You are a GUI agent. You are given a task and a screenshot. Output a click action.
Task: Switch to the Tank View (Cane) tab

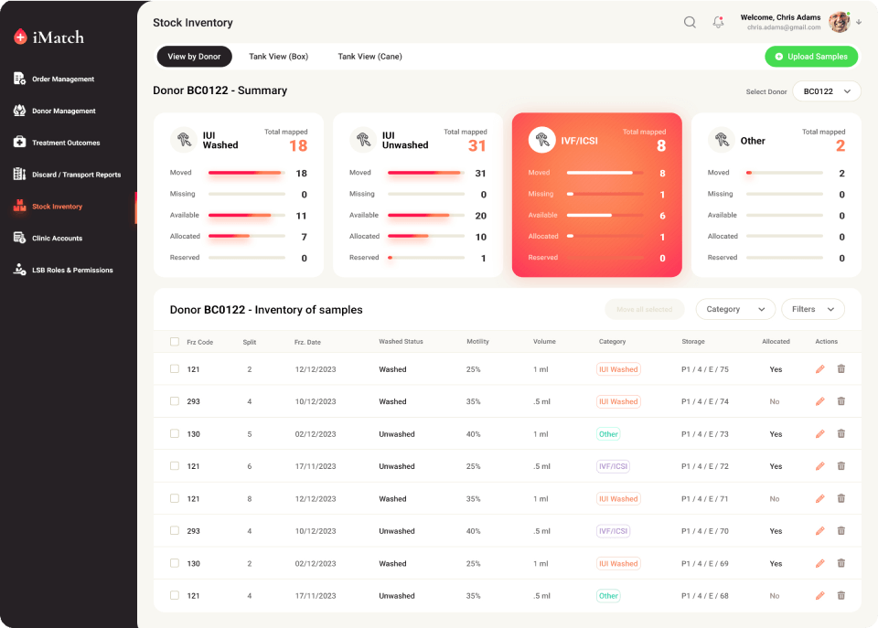click(x=369, y=57)
